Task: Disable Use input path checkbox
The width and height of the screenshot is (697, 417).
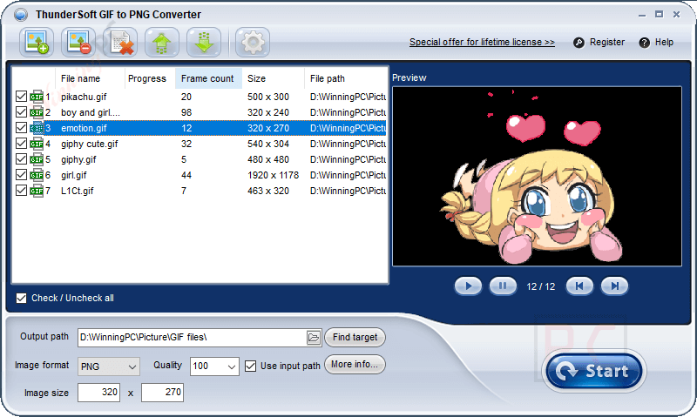Action: (x=250, y=366)
